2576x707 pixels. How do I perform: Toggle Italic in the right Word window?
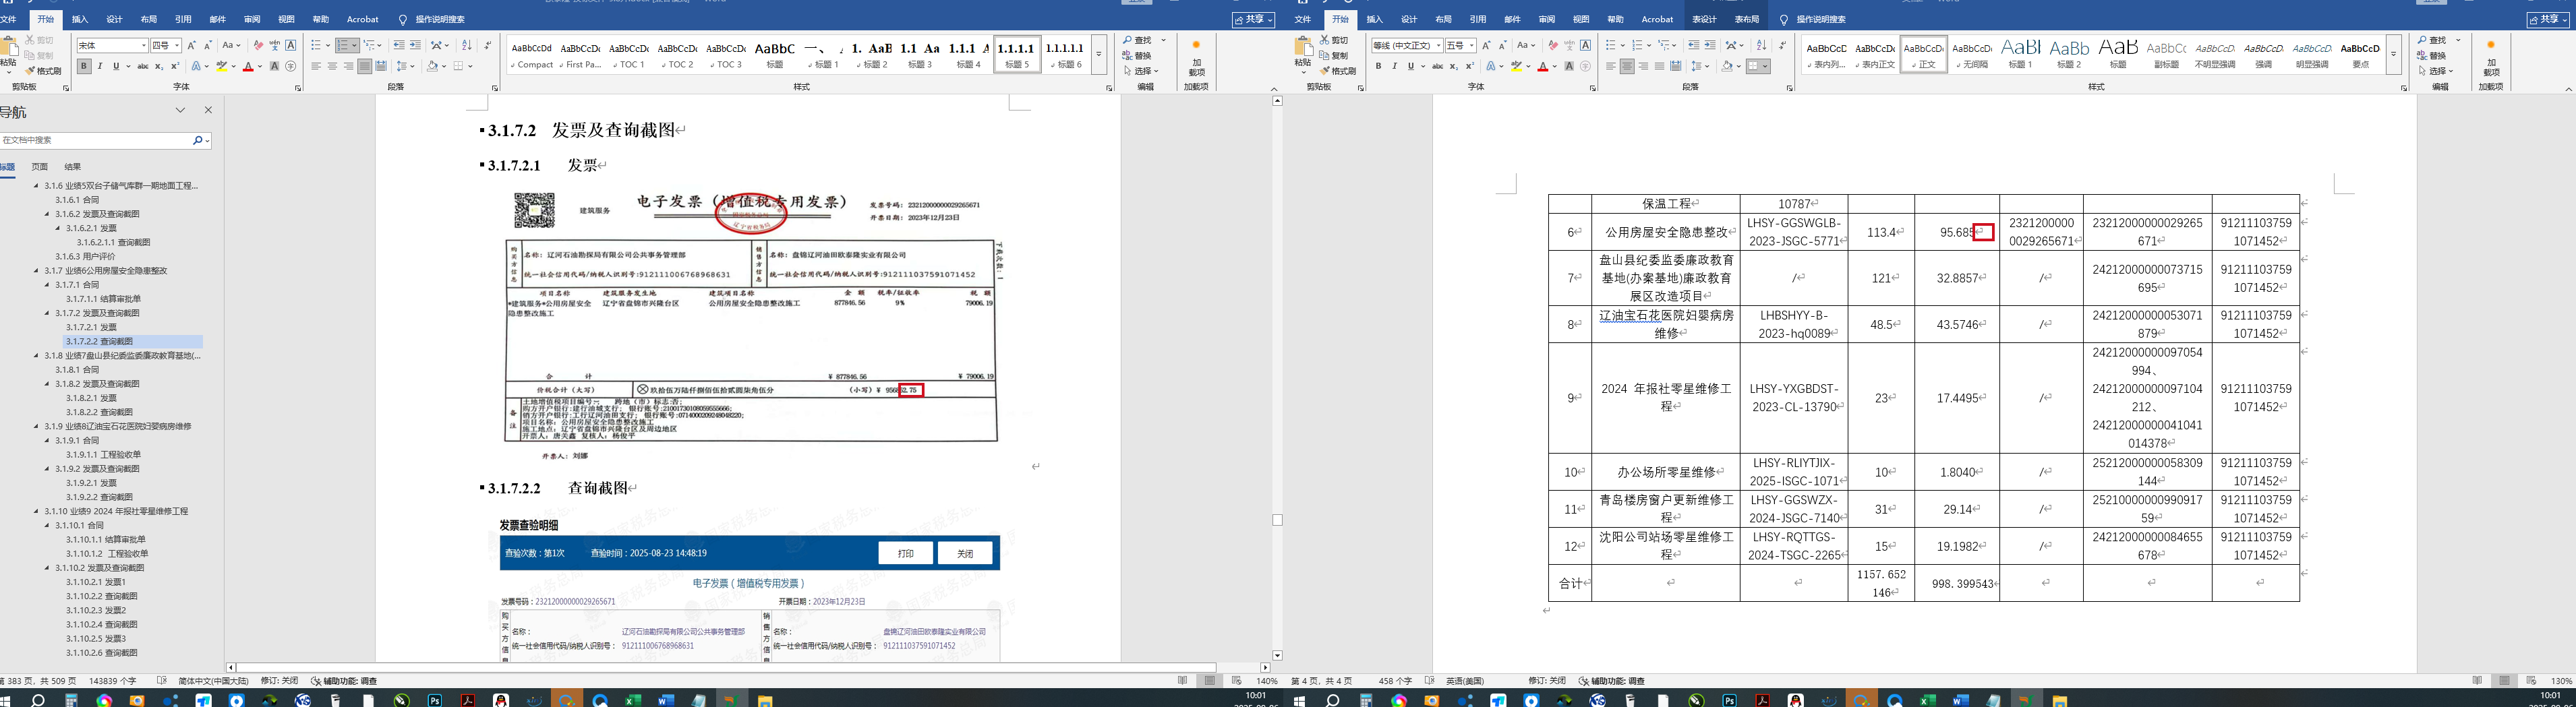[1395, 66]
